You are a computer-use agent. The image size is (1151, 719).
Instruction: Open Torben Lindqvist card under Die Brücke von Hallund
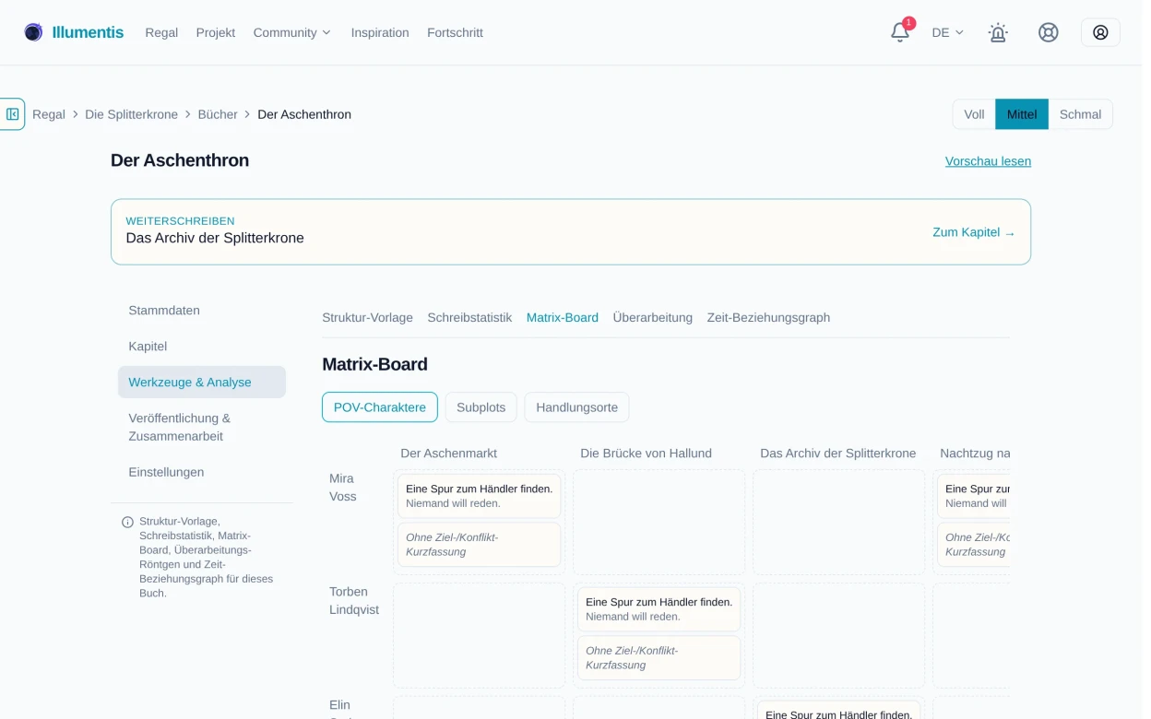(x=659, y=609)
